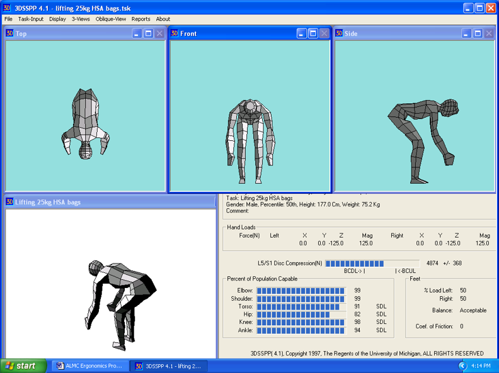The image size is (499, 373).
Task: Maximize the Top view window
Action: click(x=148, y=33)
